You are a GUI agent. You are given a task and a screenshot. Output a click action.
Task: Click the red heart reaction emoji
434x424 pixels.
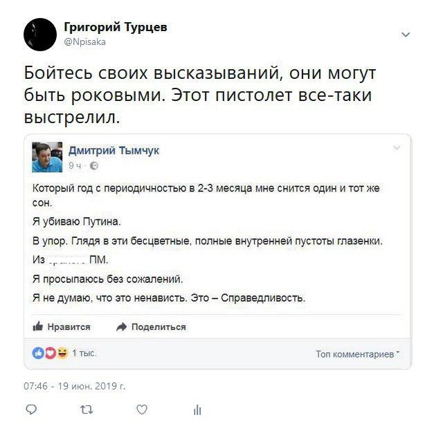(50, 353)
